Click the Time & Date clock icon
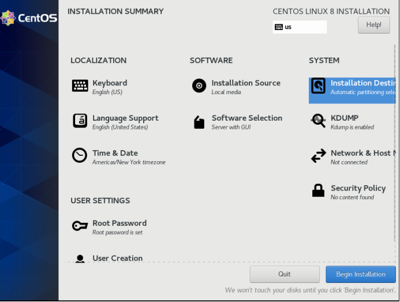 (x=80, y=155)
